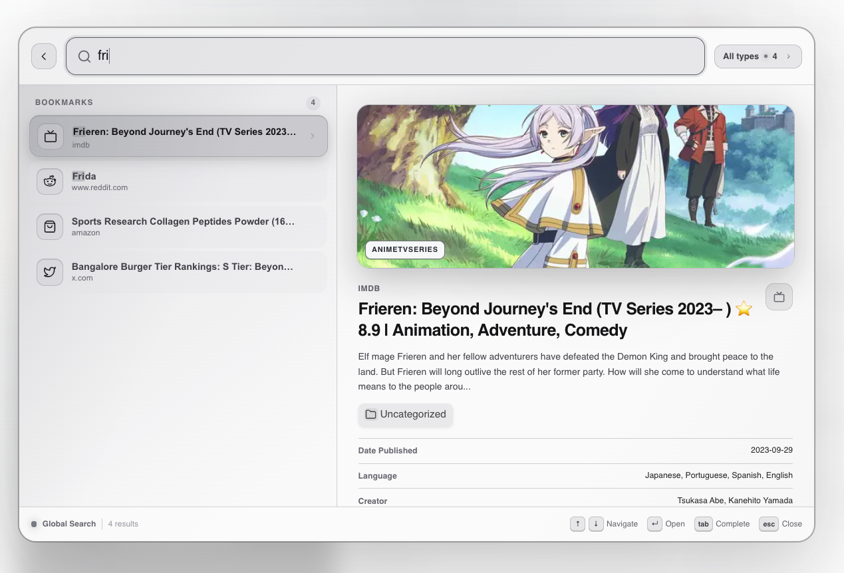
Task: Click the BOOKMARKS section header
Action: (x=64, y=102)
